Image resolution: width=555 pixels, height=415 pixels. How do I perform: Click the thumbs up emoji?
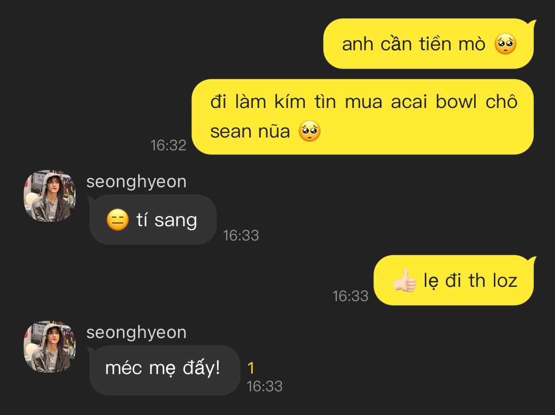[405, 281]
